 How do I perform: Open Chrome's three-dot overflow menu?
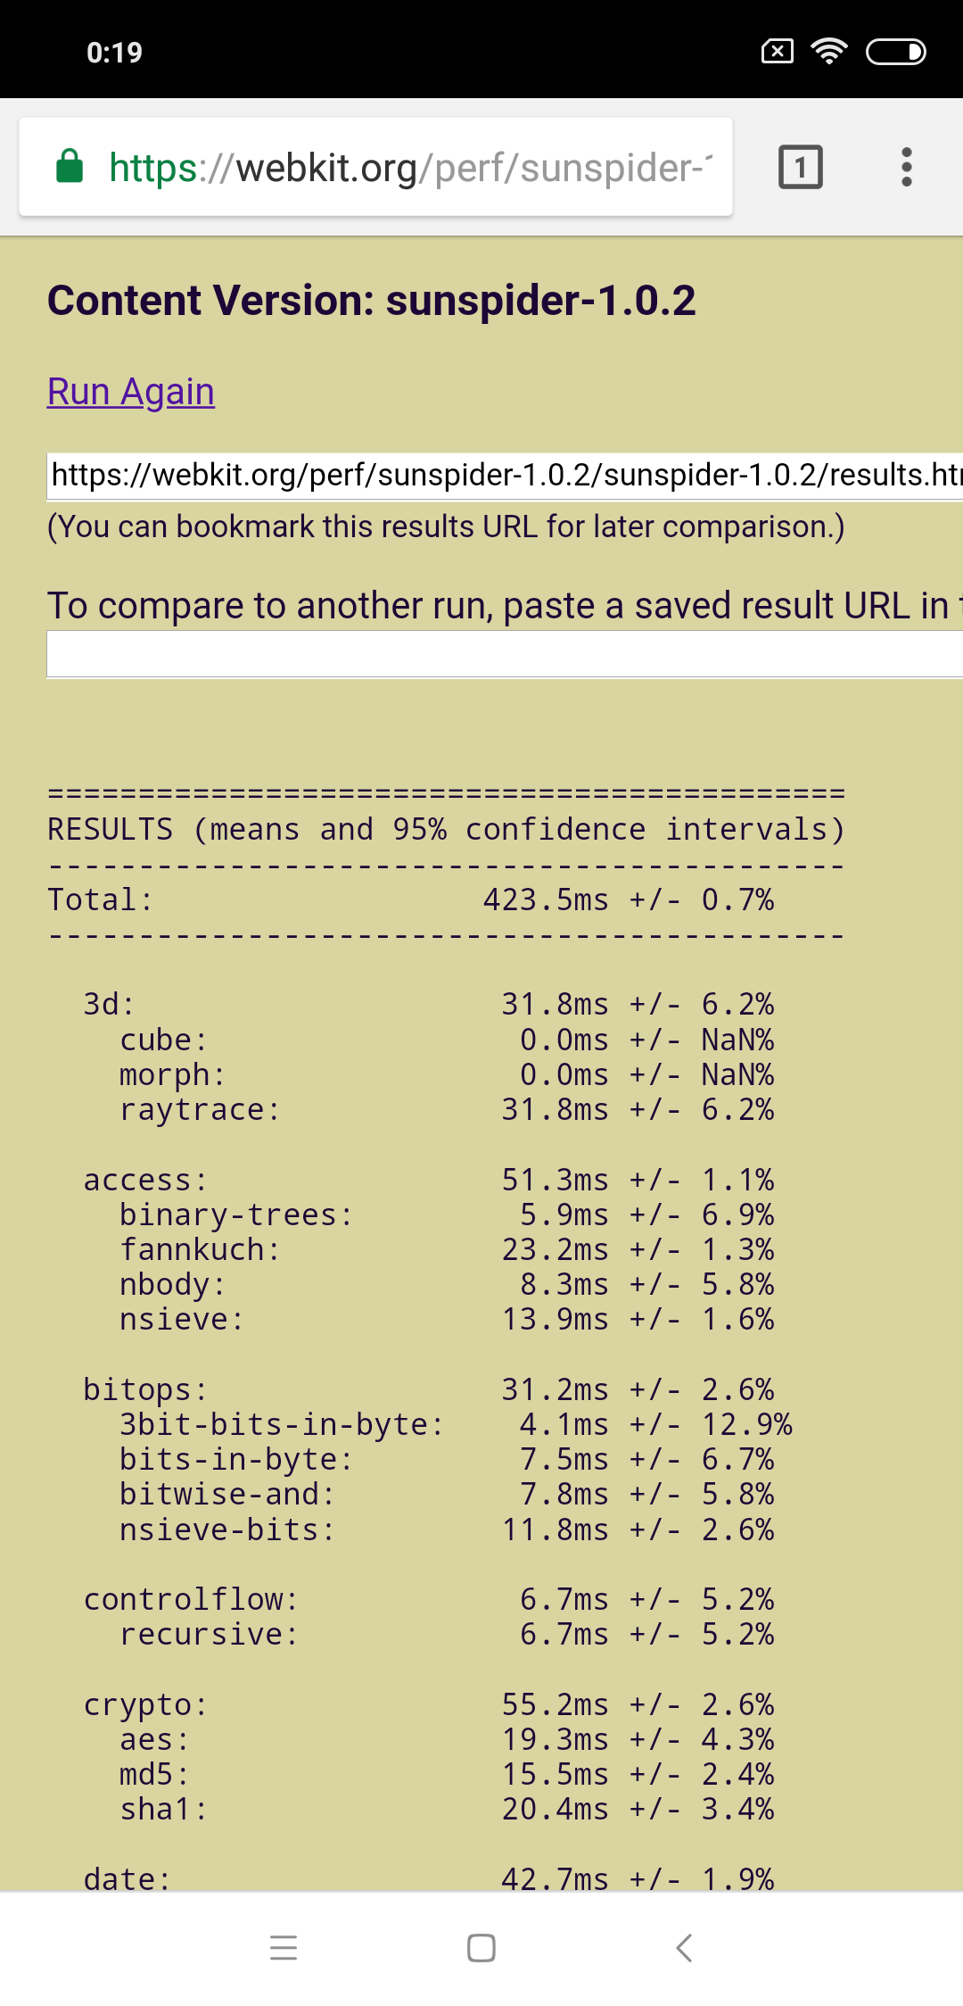[x=906, y=167]
